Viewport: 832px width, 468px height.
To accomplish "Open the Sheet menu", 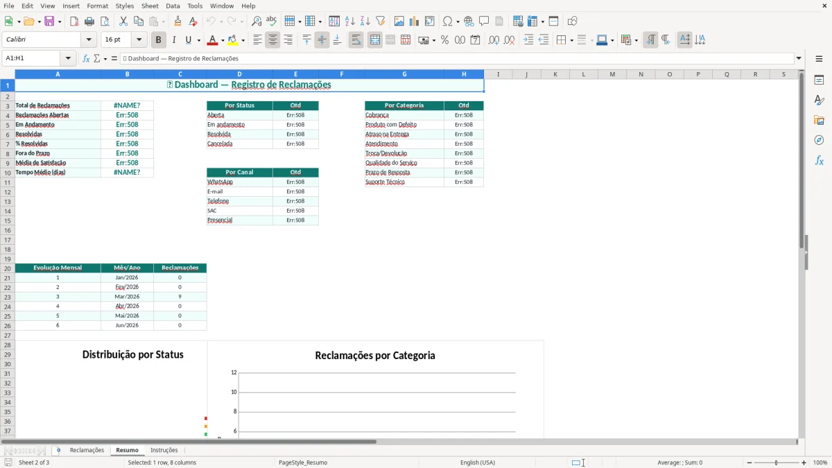I will (x=150, y=6).
